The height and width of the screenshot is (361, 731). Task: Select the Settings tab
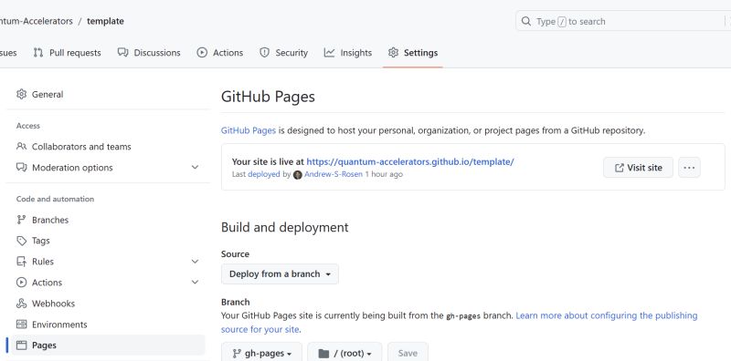(413, 53)
